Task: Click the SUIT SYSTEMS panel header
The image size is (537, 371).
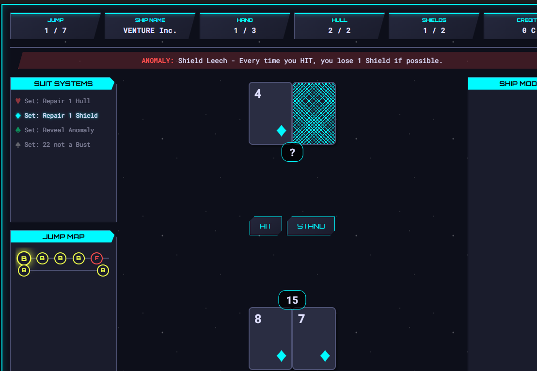Action: (63, 83)
